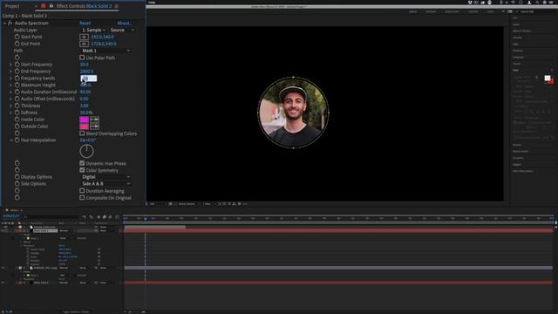This screenshot has width=558, height=314.
Task: Toggle stopwatch for Start Point
Action: click(x=17, y=37)
